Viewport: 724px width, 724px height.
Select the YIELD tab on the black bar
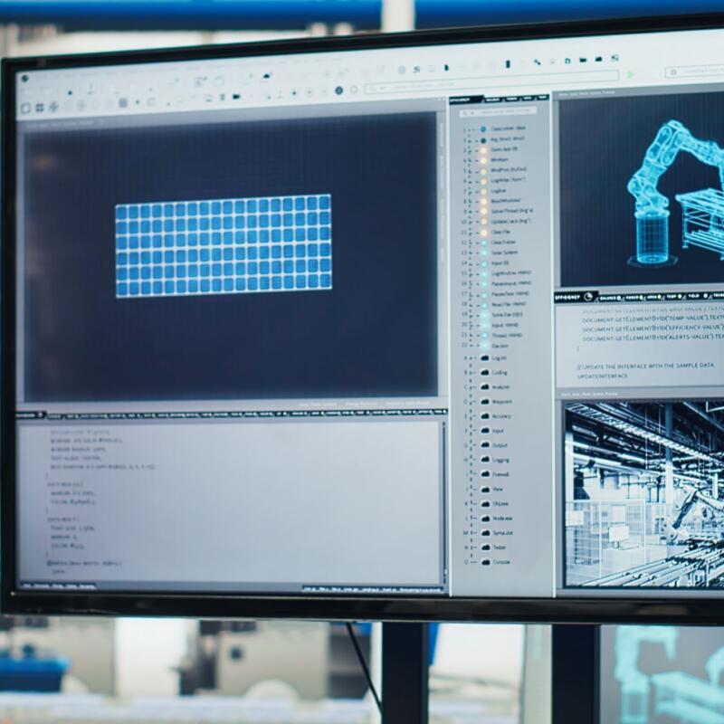(694, 296)
